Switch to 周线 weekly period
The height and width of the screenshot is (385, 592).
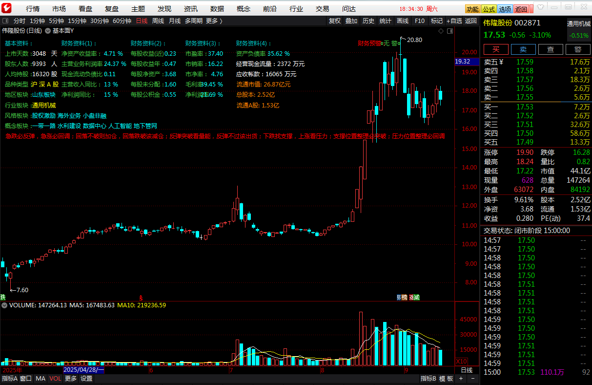[158, 21]
